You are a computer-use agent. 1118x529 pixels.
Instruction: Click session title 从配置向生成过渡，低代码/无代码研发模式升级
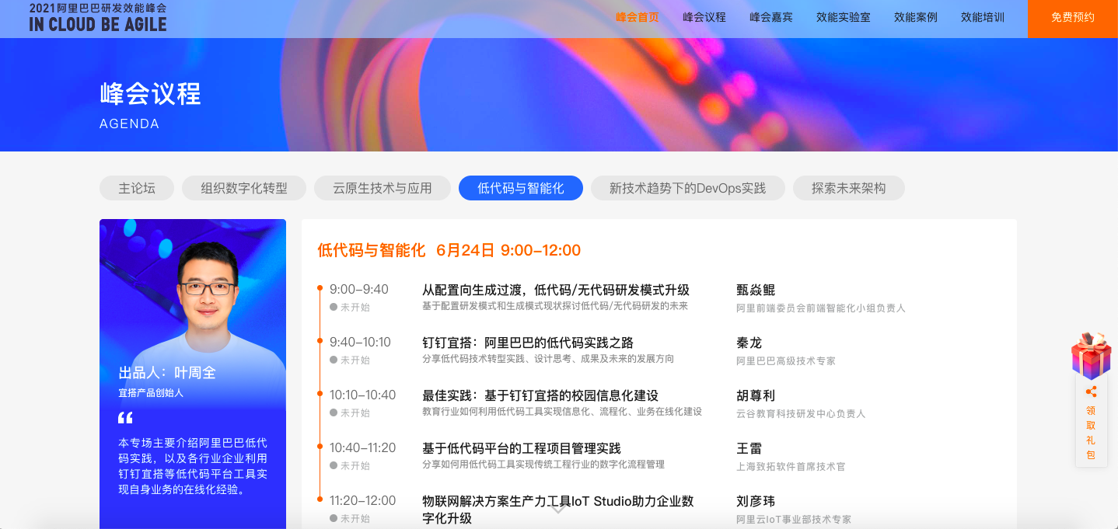(x=556, y=290)
